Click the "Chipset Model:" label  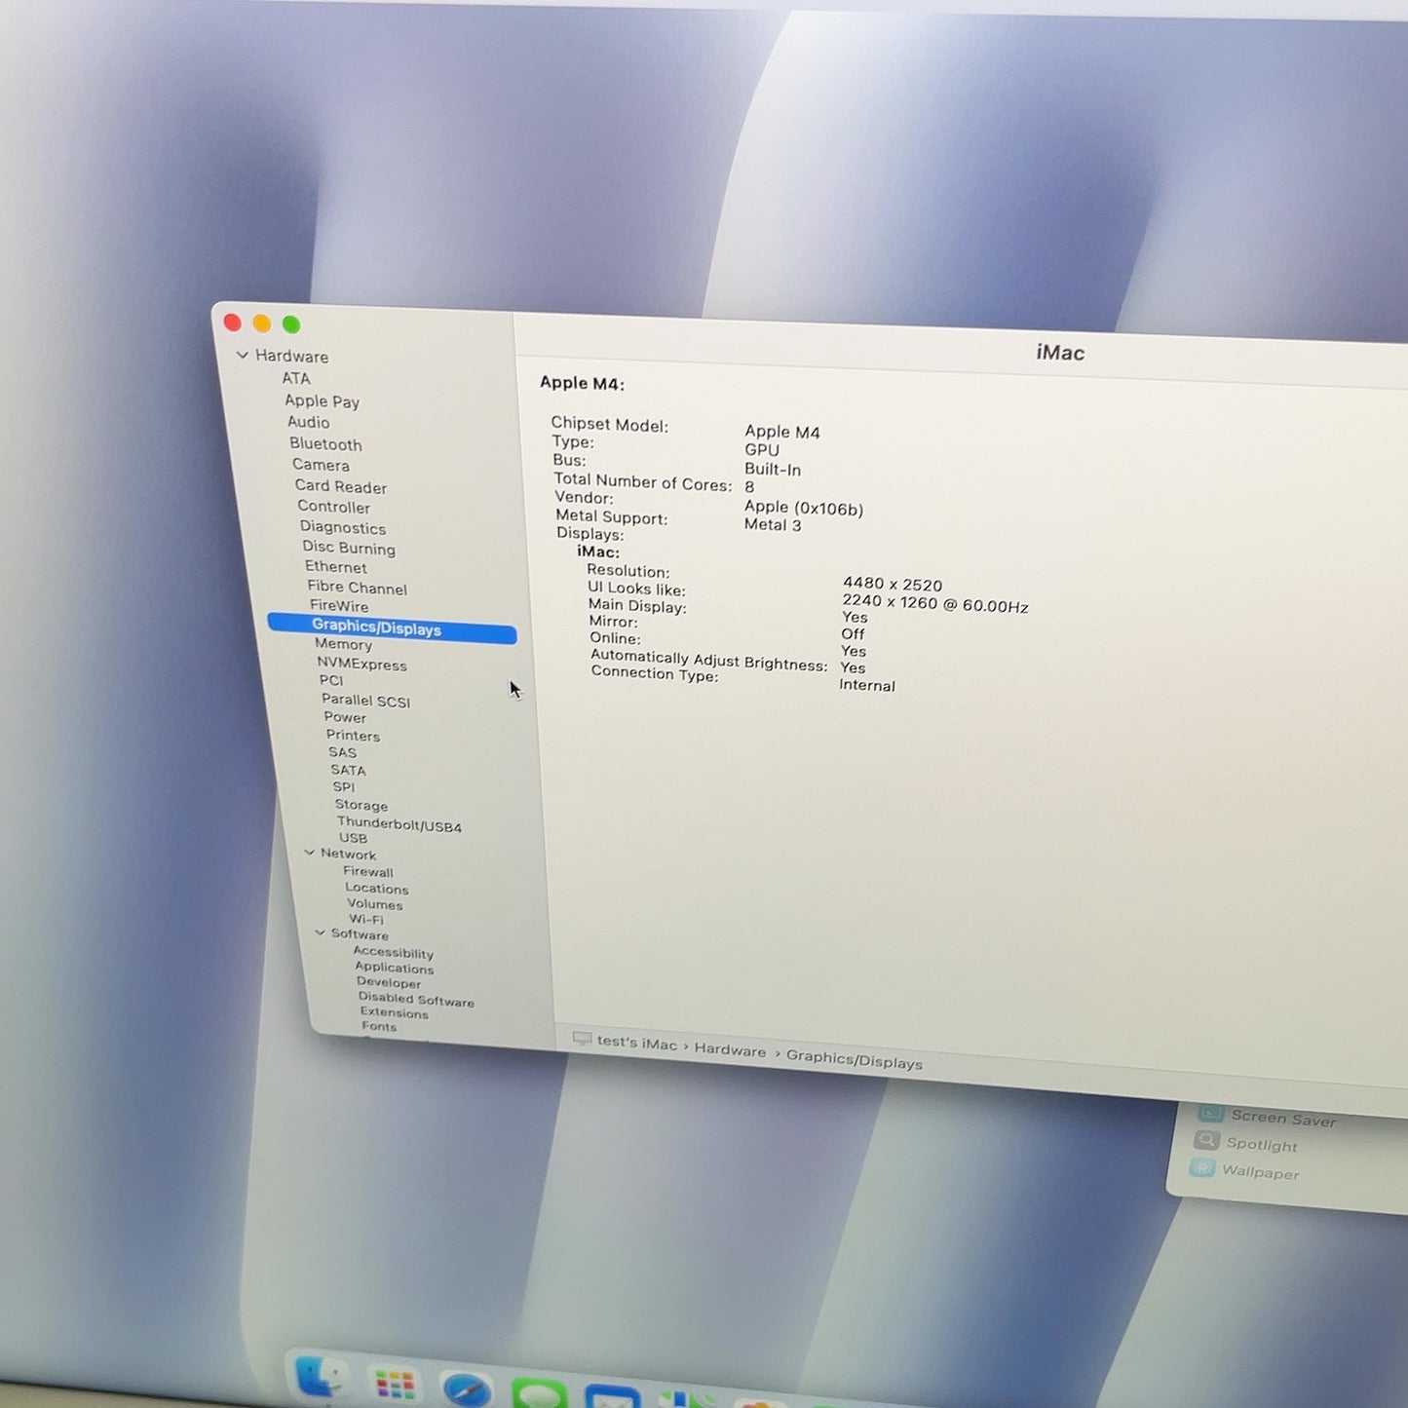609,424
